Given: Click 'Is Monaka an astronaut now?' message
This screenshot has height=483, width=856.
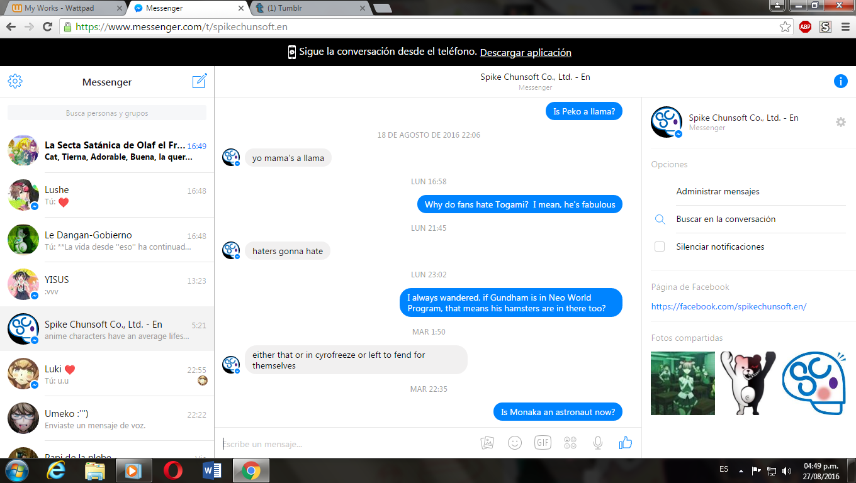Looking at the screenshot, I should tap(558, 412).
